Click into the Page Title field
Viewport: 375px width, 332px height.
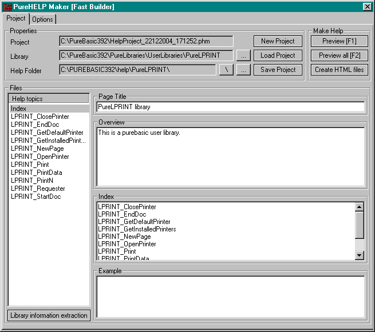click(x=230, y=107)
